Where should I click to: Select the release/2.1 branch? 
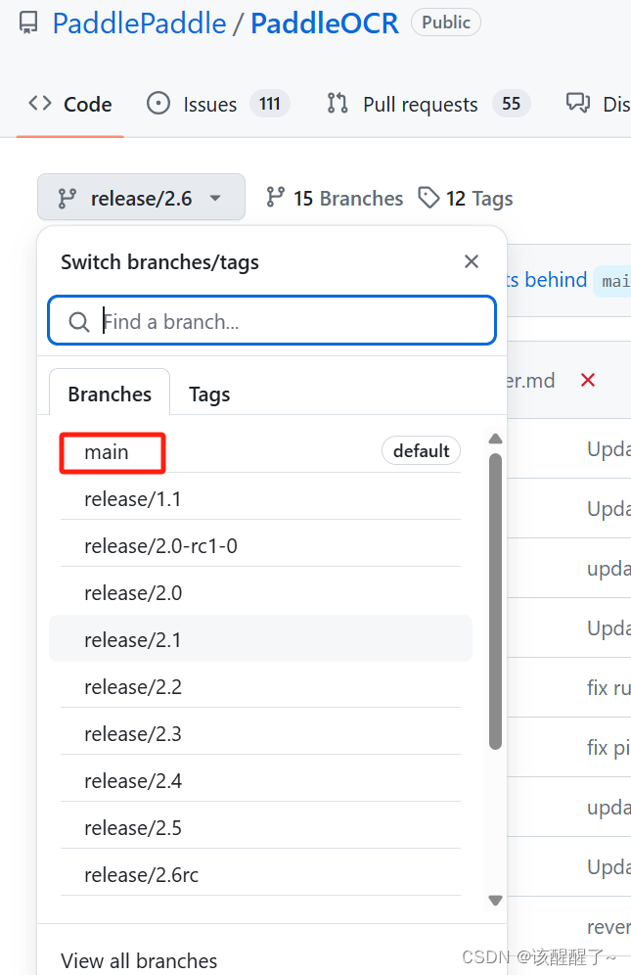tap(134, 639)
